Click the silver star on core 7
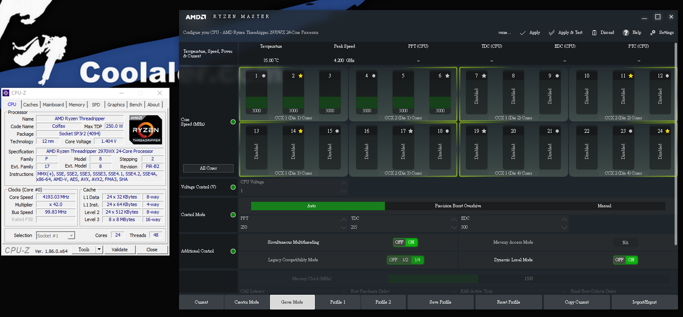Screen dimensions: 683x317 pos(484,76)
